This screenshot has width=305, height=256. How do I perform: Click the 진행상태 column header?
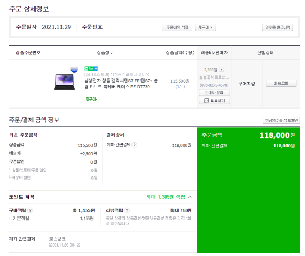[266, 53]
